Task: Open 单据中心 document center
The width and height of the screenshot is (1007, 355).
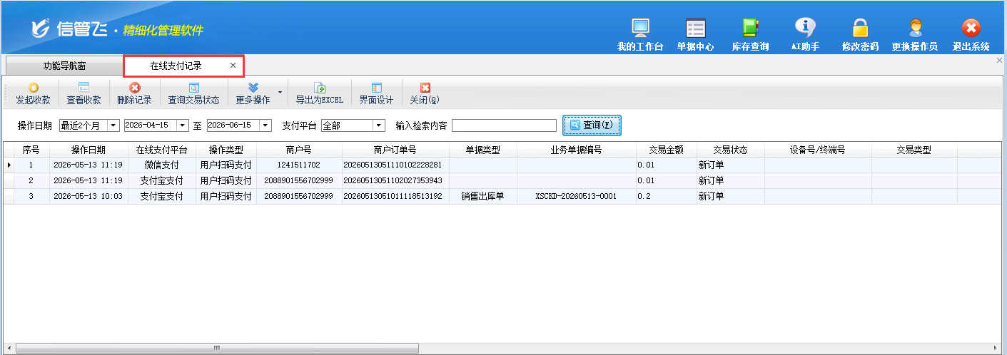Action: [695, 35]
